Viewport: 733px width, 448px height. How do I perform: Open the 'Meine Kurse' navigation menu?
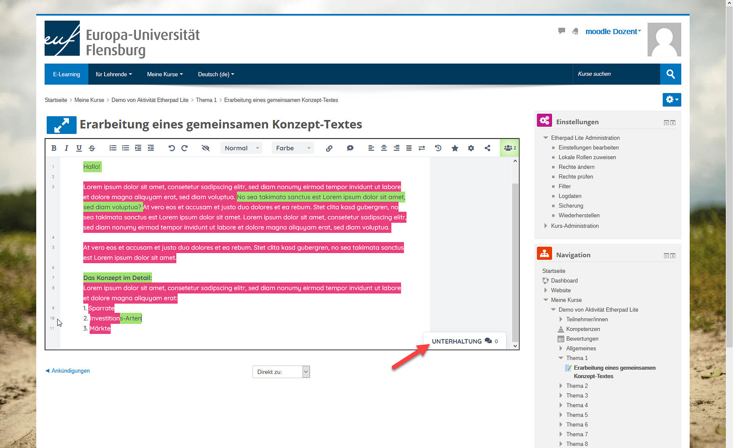click(x=165, y=74)
